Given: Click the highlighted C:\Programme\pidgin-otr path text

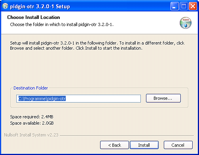Looking at the screenshot, I should [42, 99].
